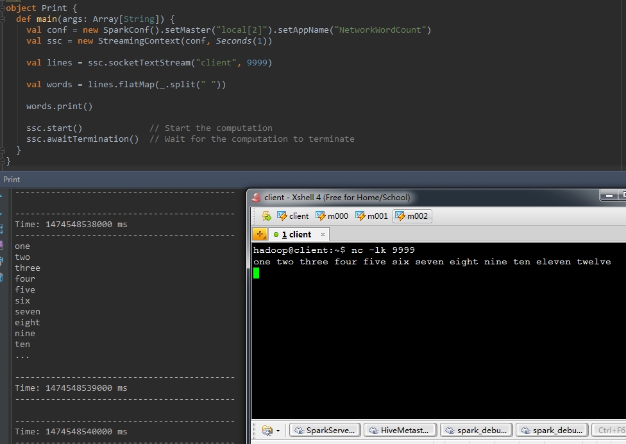Click the word 'three' in console output
The width and height of the screenshot is (626, 444).
click(x=28, y=268)
